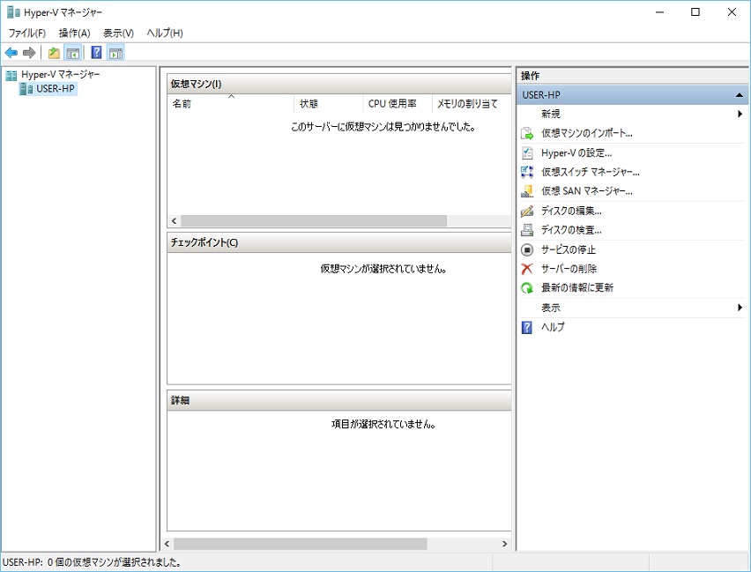Click the ヘルプ action label
Viewport: 751px width, 572px height.
[x=553, y=327]
